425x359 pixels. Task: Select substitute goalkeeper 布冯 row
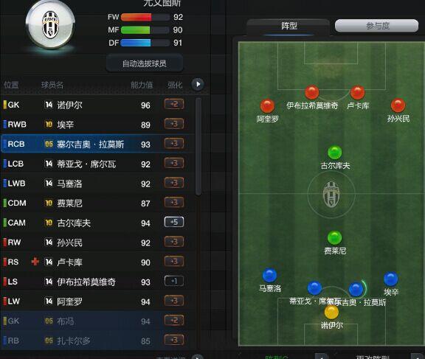point(97,321)
